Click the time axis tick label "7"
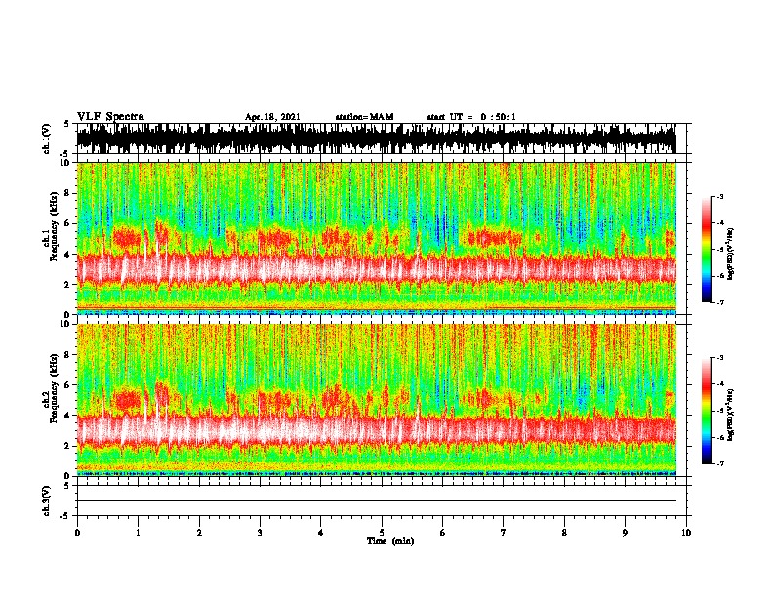The width and height of the screenshot is (773, 597). tap(504, 533)
